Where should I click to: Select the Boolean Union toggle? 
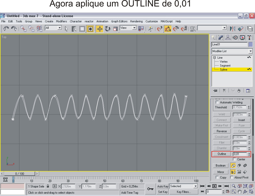233,166
